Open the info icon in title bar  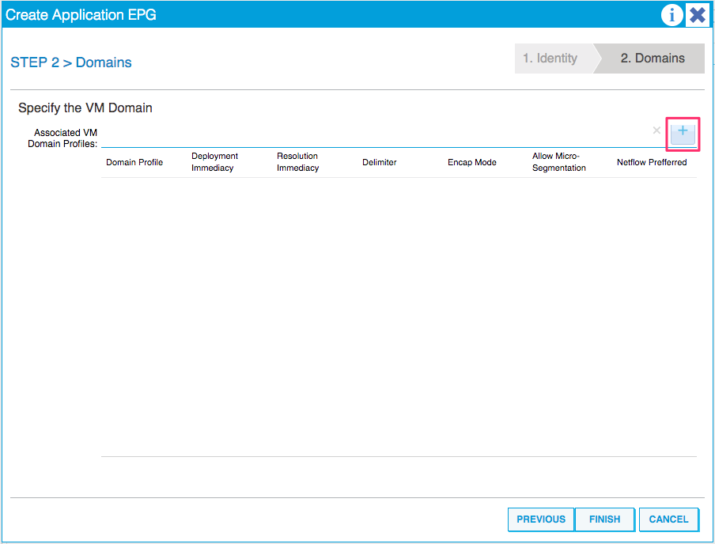[671, 15]
